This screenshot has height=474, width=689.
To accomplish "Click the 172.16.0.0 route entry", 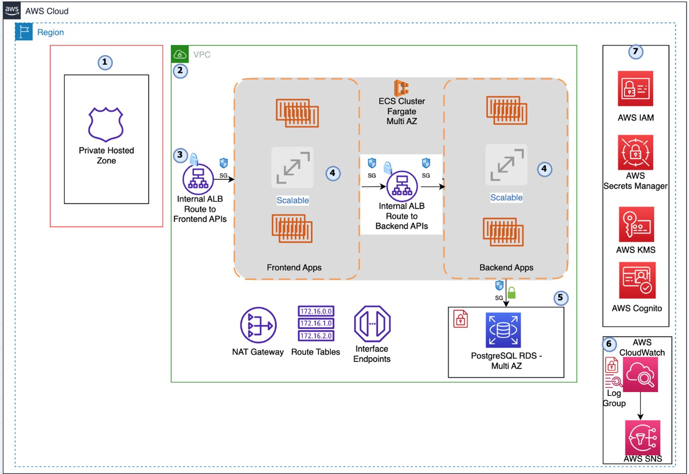I will [316, 311].
